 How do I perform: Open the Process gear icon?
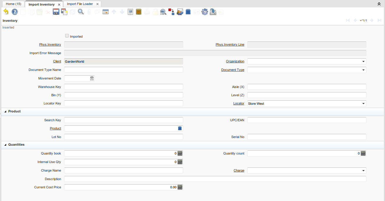pos(205,12)
